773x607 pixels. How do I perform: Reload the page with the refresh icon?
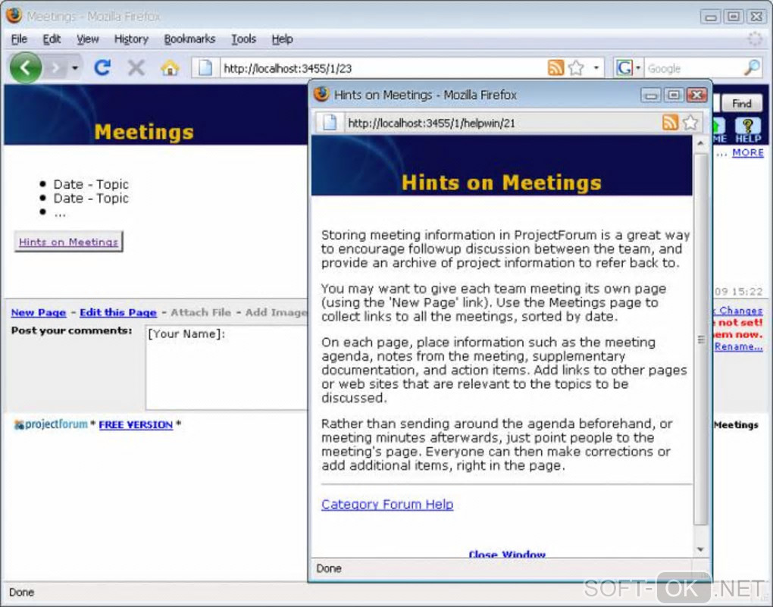click(x=102, y=67)
